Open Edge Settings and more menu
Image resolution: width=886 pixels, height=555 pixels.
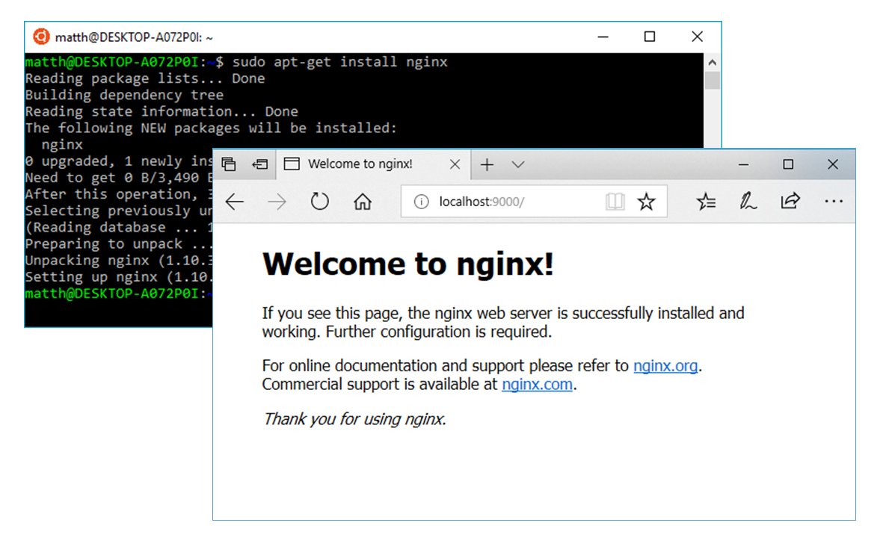tap(834, 201)
